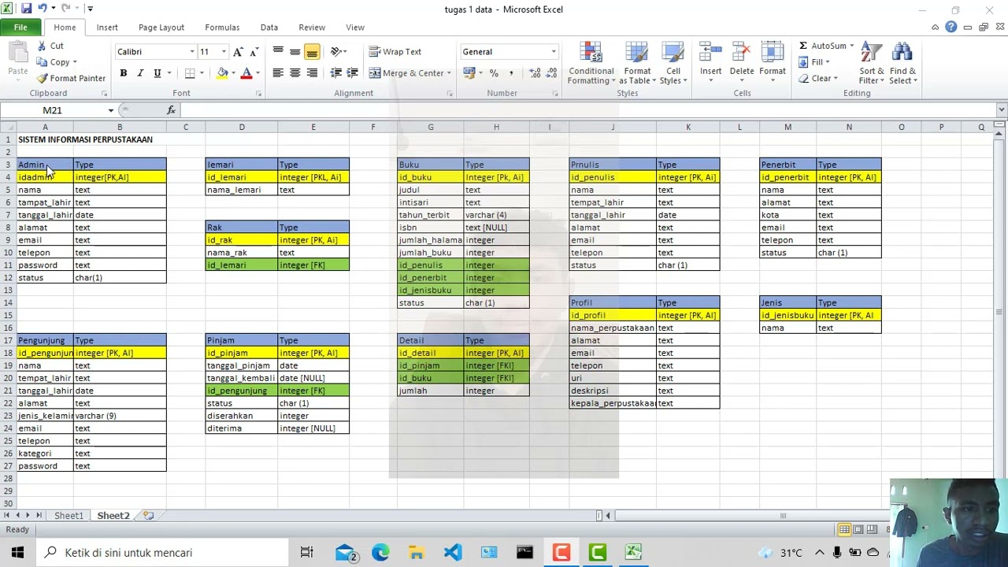Screen dimensions: 1008x567
Task: Open the General number format dropdown
Action: pyautogui.click(x=553, y=52)
